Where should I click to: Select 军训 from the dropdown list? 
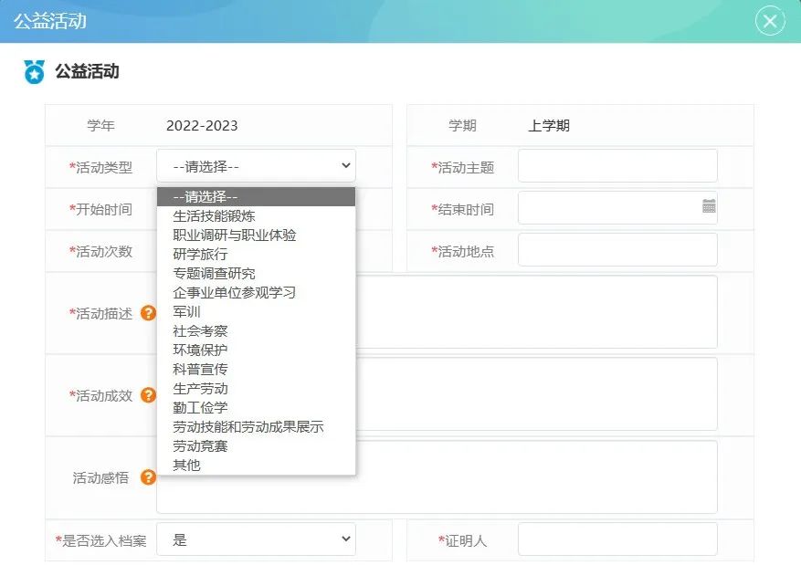186,312
